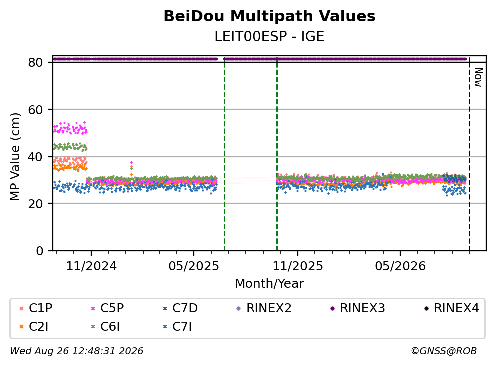
Task: Click the 20 y-axis tick label
Action: (x=35, y=203)
